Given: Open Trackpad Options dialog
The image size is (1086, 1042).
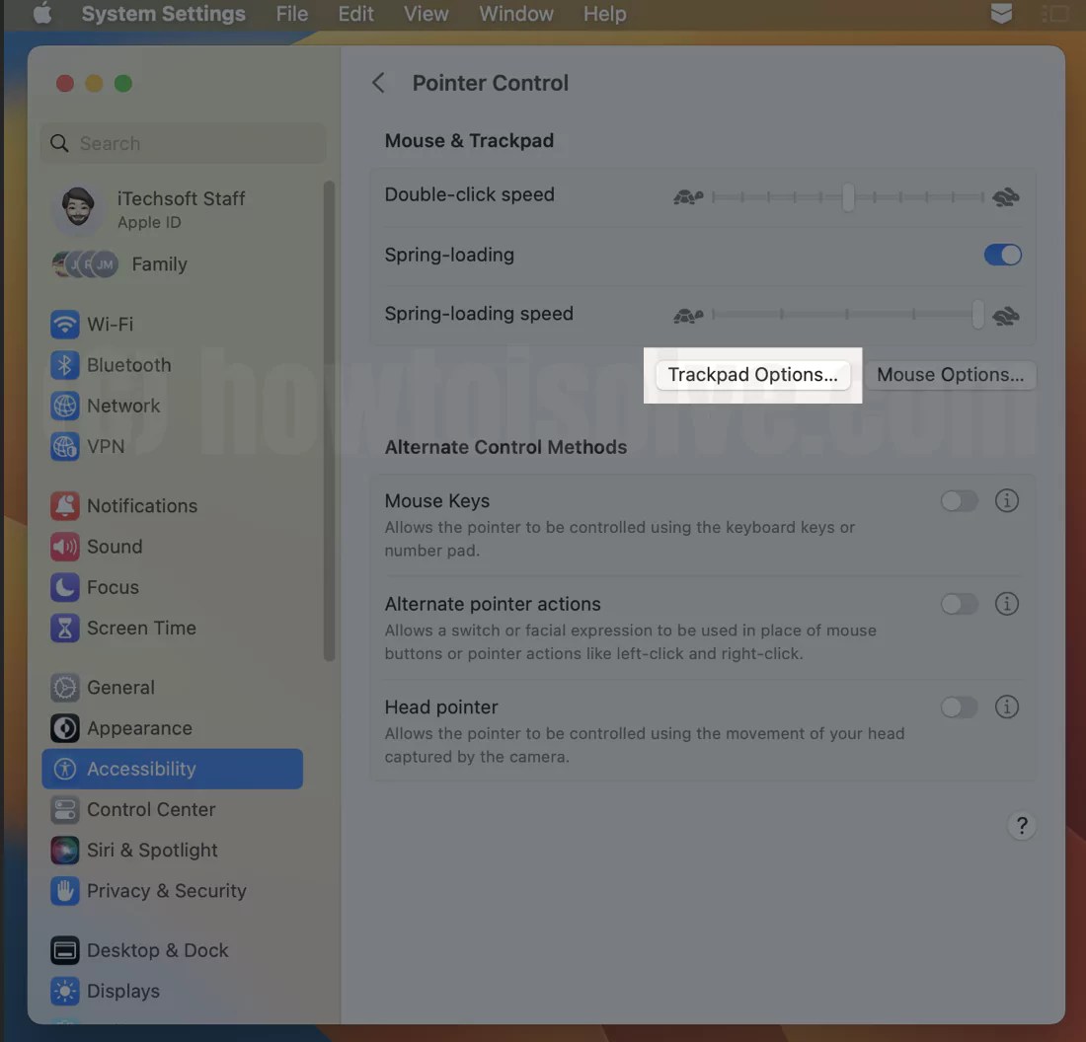Looking at the screenshot, I should click(752, 375).
